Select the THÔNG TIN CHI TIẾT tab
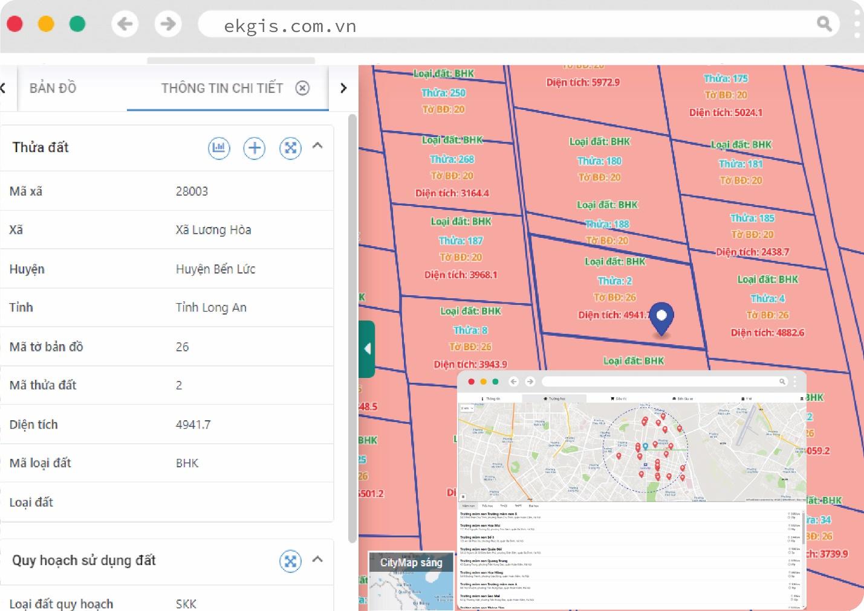Image resolution: width=864 pixels, height=611 pixels. (x=222, y=88)
